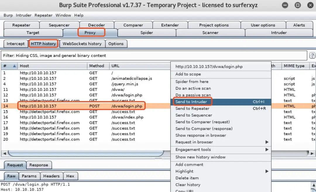This screenshot has width=316, height=192.
Task: Select the Raw view tab
Action: point(11,176)
